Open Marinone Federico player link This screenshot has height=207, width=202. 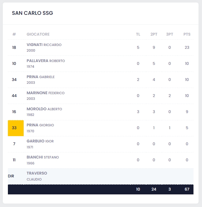click(45, 93)
